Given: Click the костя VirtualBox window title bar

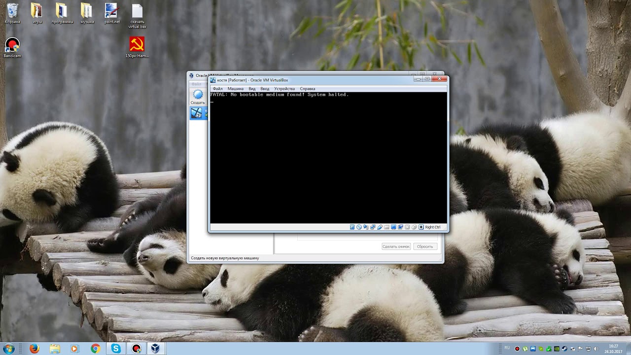Looking at the screenshot, I should pos(311,80).
